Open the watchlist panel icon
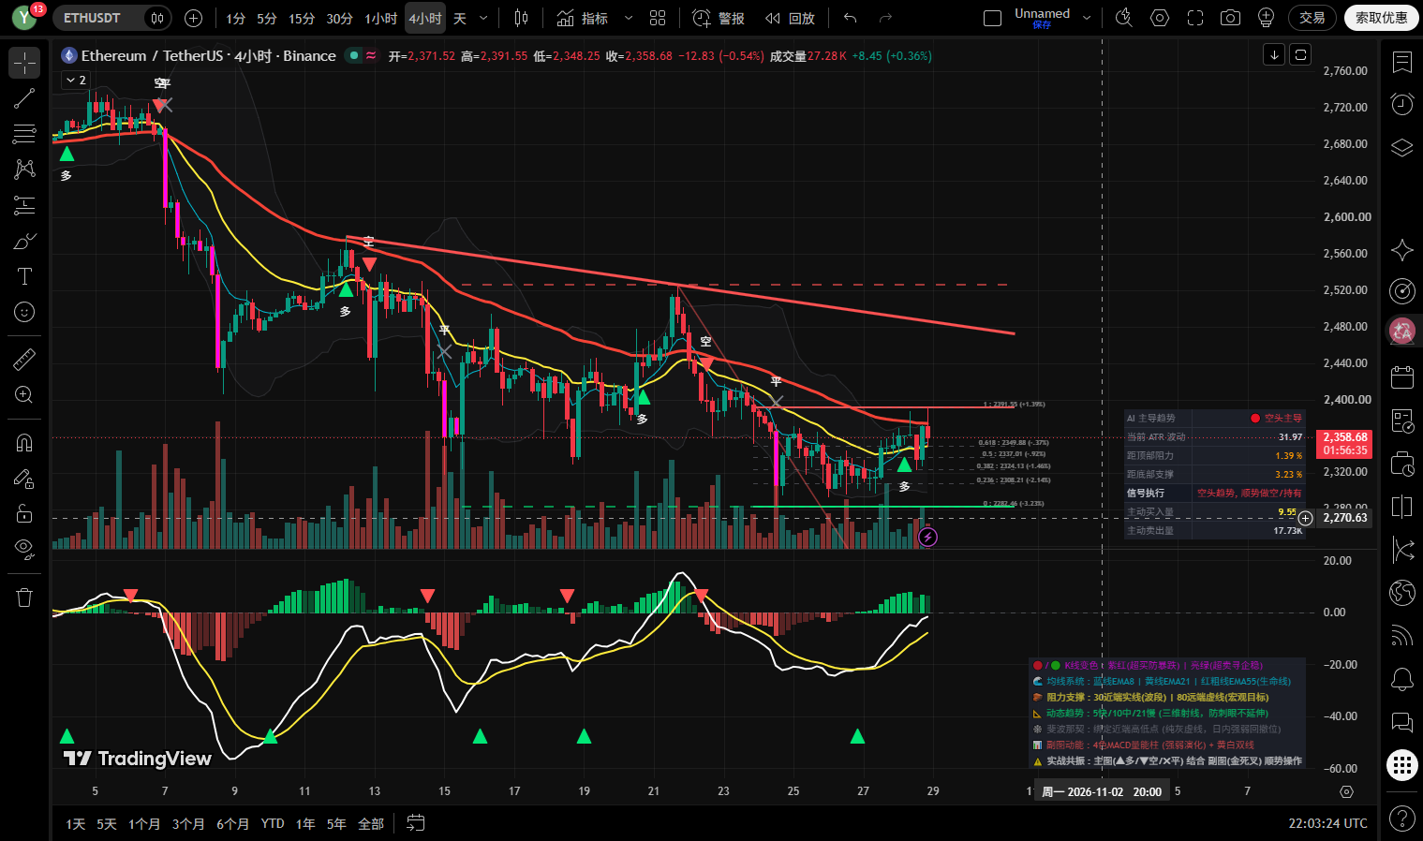The height and width of the screenshot is (841, 1423). (1401, 63)
